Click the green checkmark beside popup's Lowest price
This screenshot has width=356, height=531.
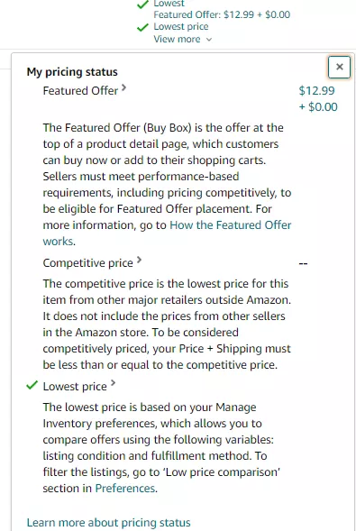[32, 385]
